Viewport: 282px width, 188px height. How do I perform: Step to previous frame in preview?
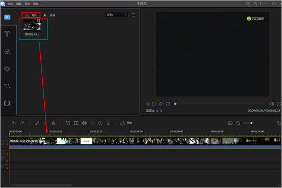[x=147, y=104]
